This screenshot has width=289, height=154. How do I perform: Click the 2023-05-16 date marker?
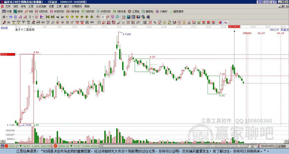tap(234, 27)
